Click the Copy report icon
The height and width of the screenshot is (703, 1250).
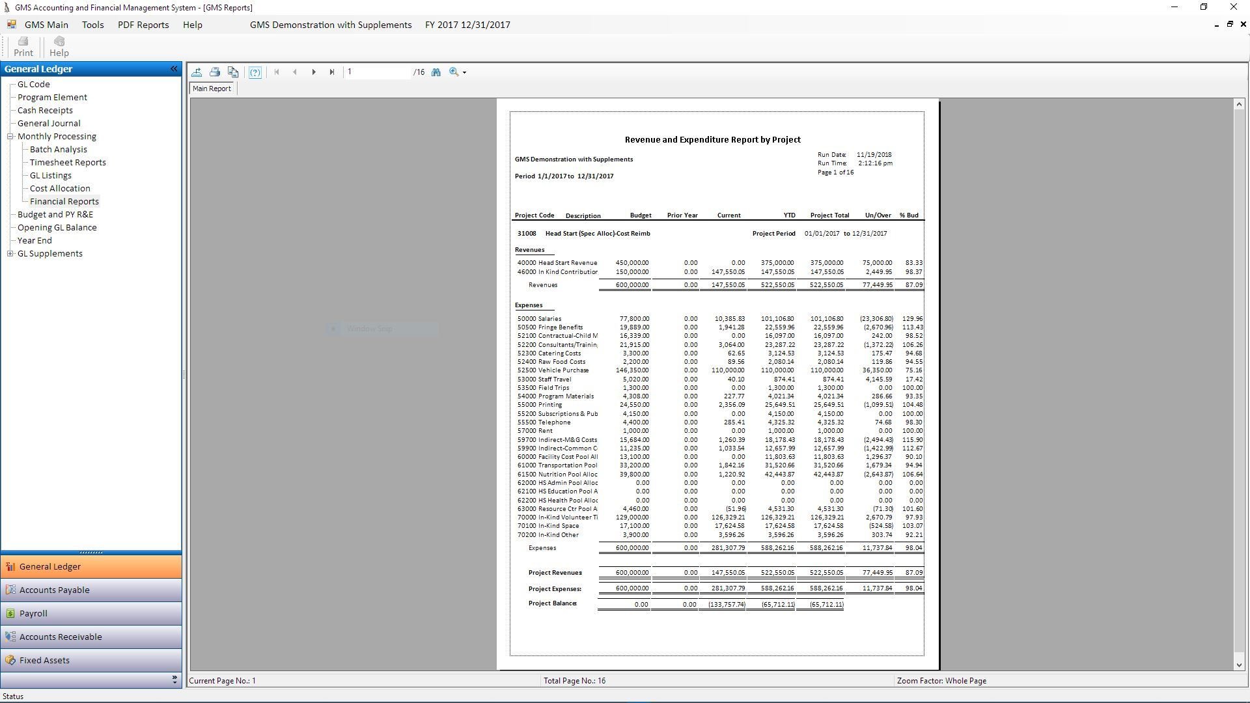click(233, 72)
